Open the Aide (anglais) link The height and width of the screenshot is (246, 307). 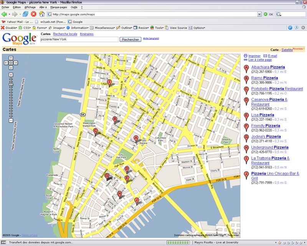151,38
